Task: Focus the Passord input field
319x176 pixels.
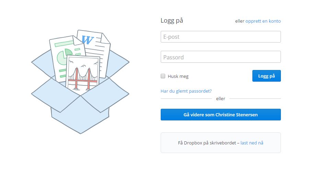Action: pos(220,57)
